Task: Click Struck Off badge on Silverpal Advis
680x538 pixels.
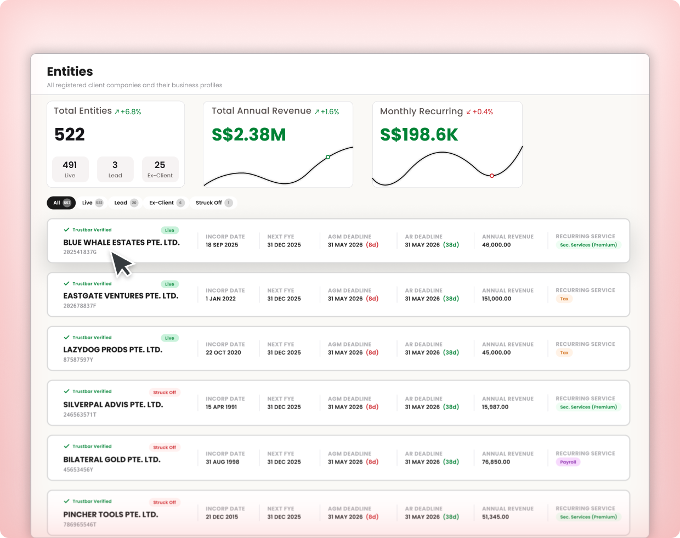Action: (165, 393)
